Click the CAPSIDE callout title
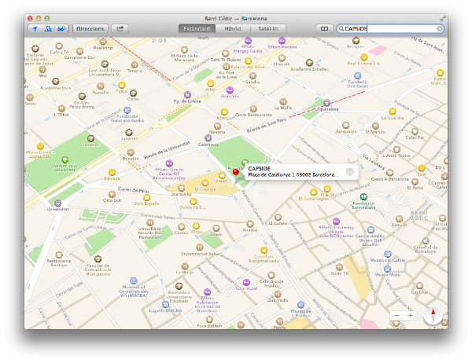 point(259,168)
